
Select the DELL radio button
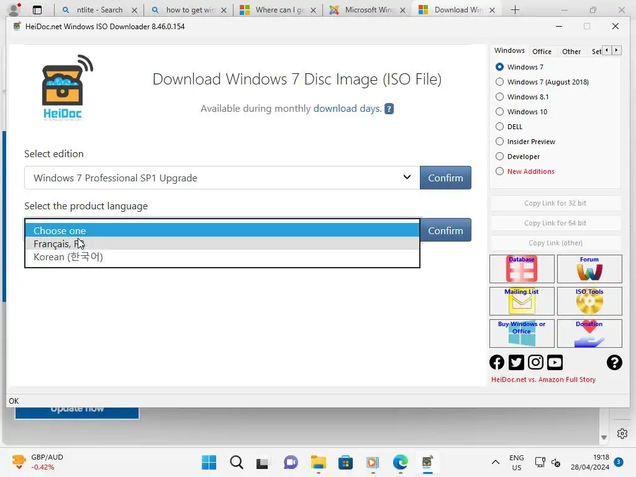[500, 127]
